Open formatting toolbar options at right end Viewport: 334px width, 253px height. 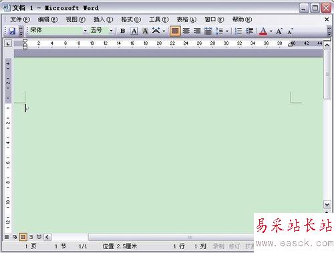[x=329, y=31]
